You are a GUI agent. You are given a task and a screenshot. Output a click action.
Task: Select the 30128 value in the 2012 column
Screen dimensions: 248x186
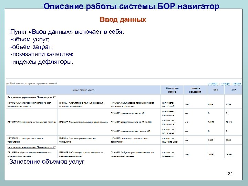tap(229, 122)
